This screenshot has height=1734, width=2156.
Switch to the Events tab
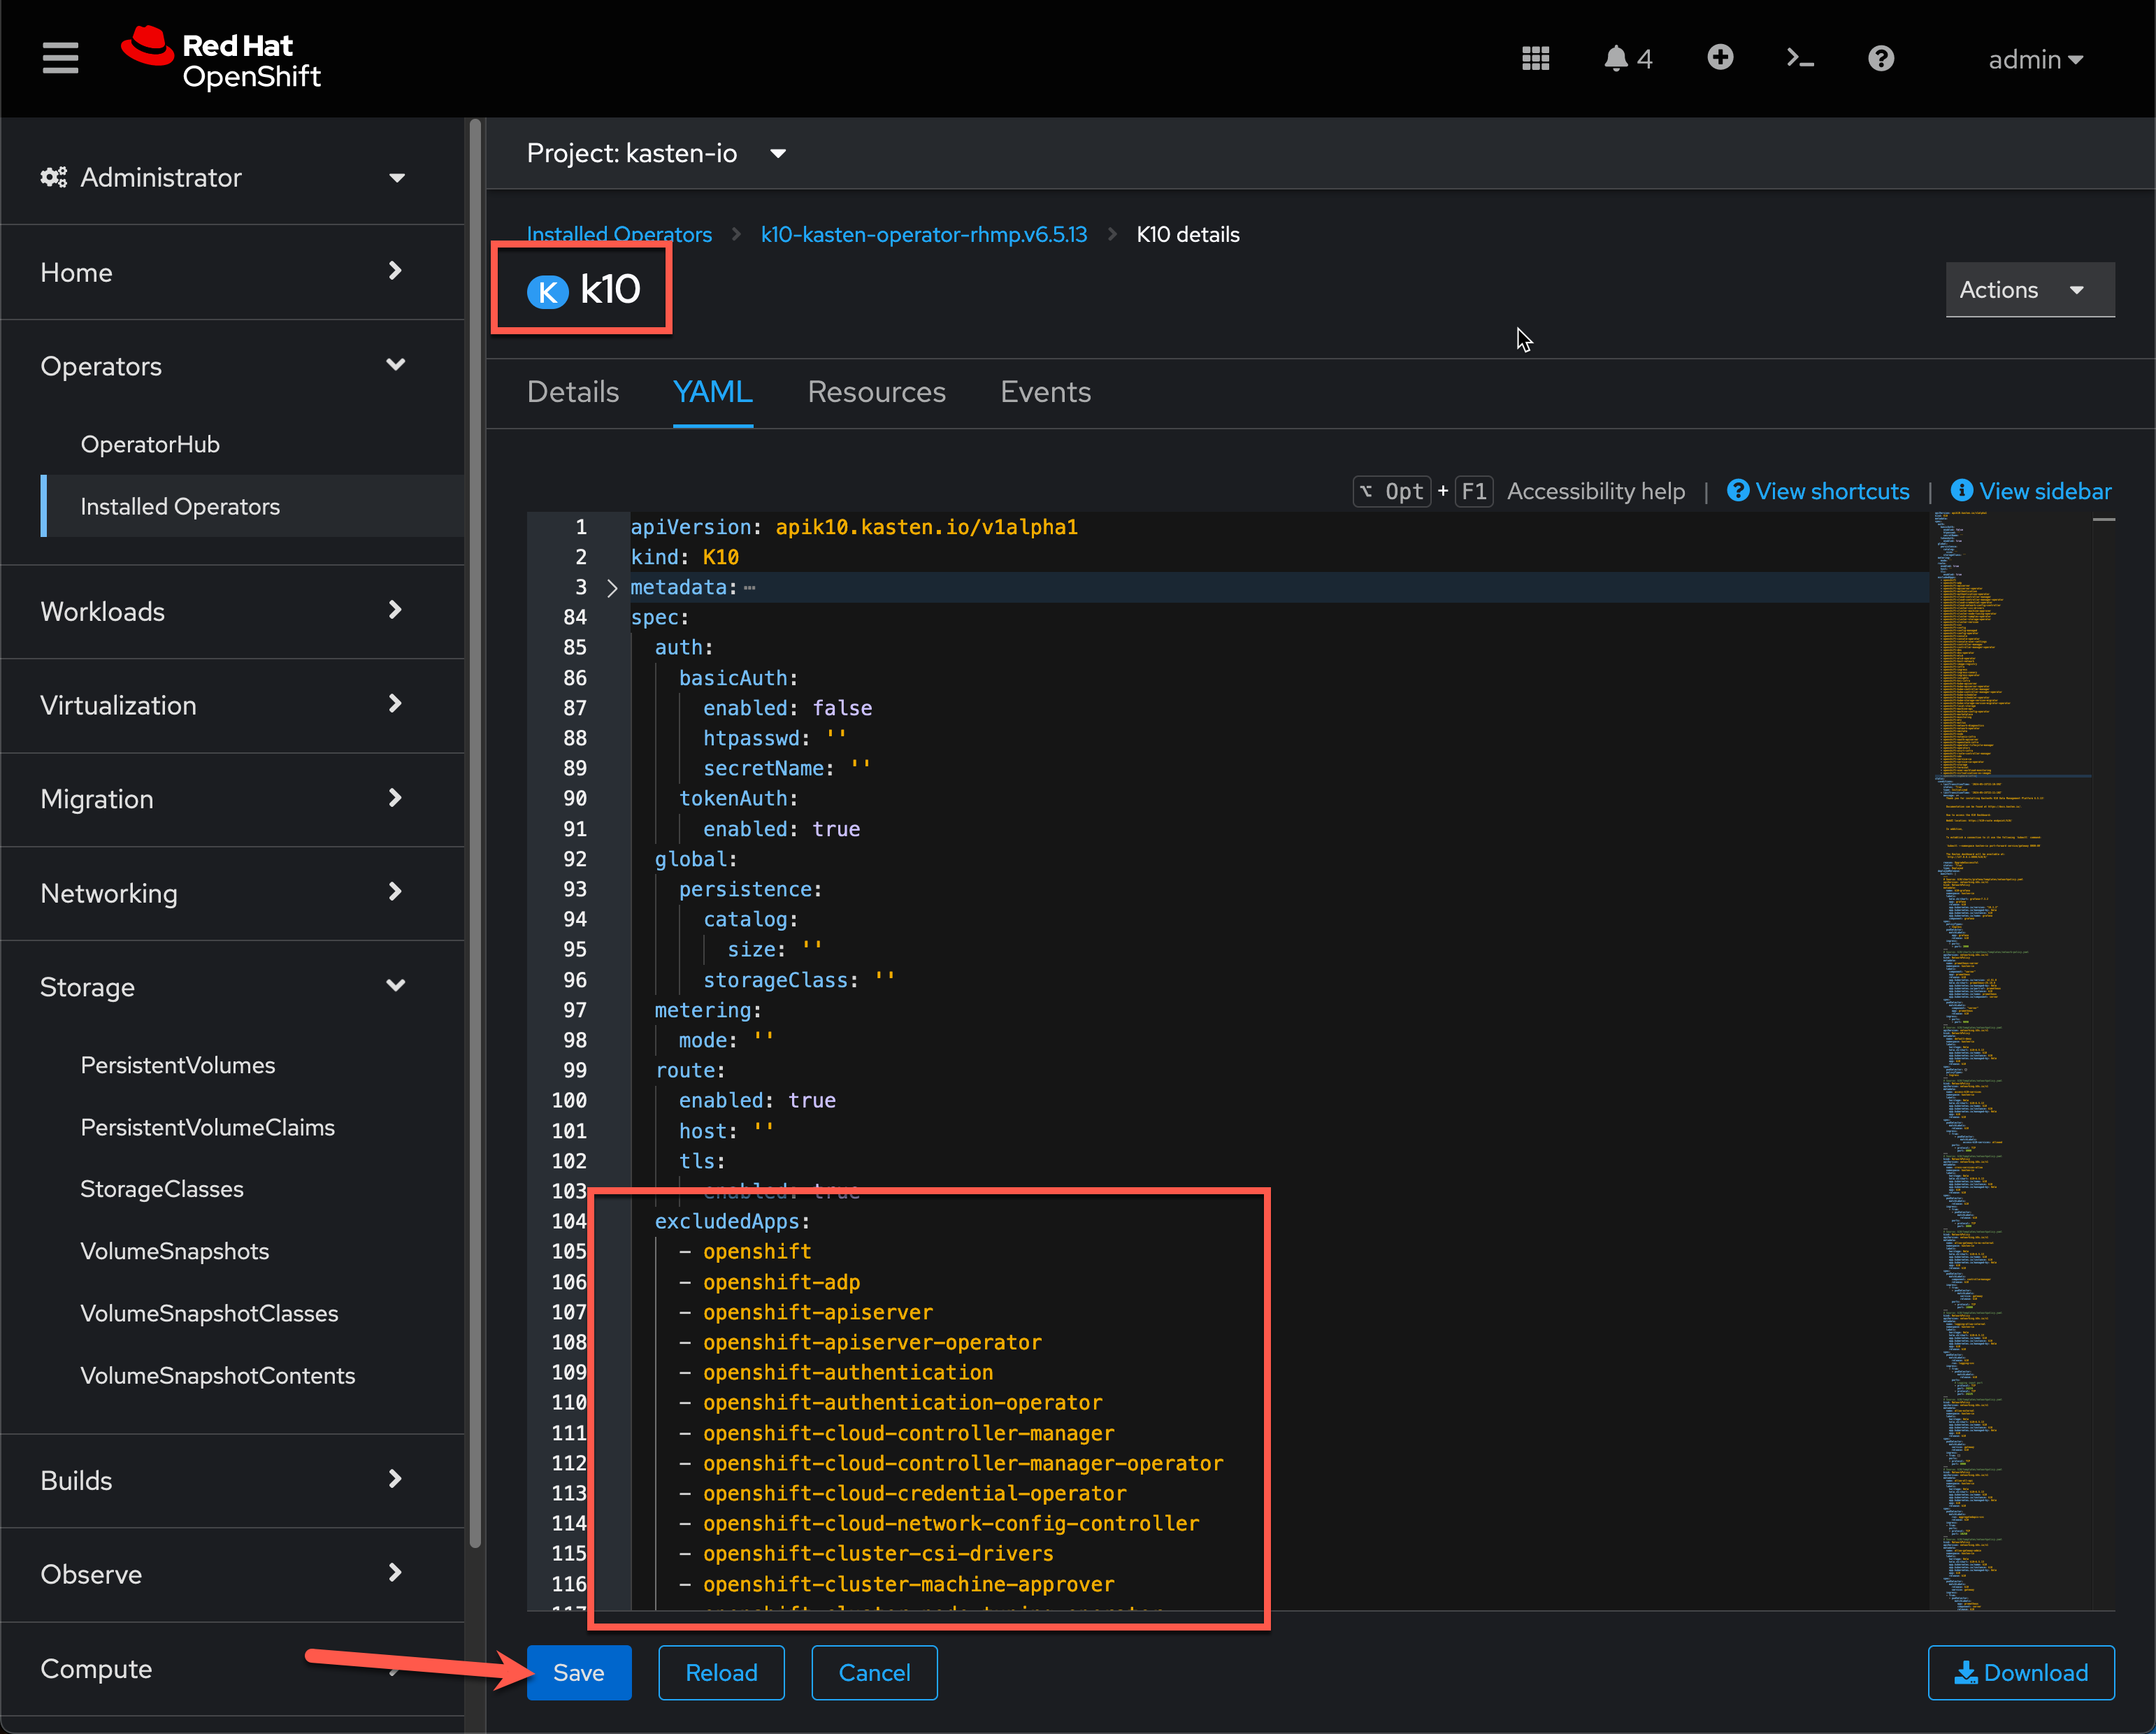point(1045,392)
